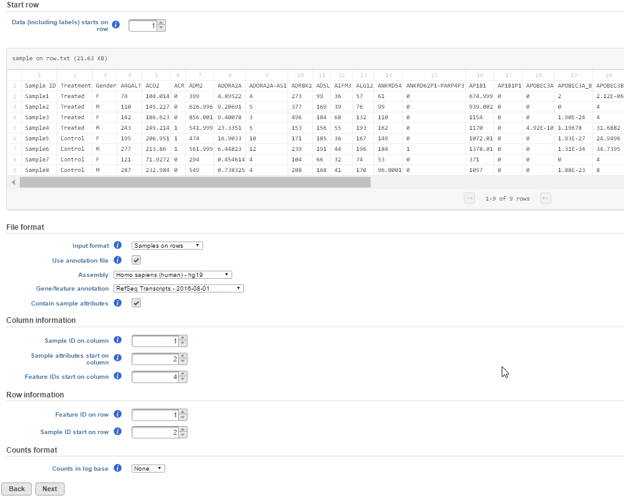624x498 pixels.
Task: Click the Back button
Action: [x=17, y=489]
